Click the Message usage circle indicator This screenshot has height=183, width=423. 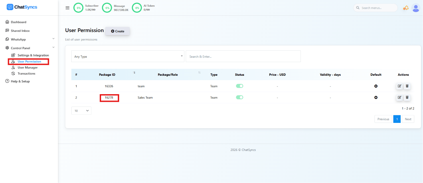click(x=107, y=8)
